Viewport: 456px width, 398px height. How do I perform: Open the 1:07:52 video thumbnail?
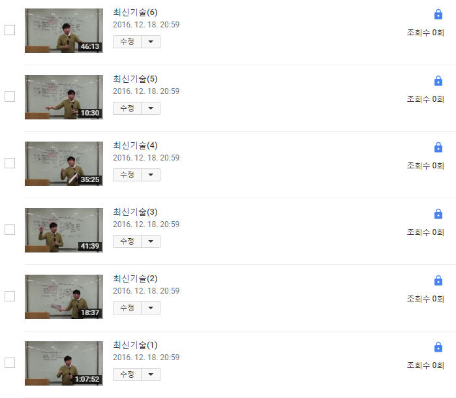64,363
